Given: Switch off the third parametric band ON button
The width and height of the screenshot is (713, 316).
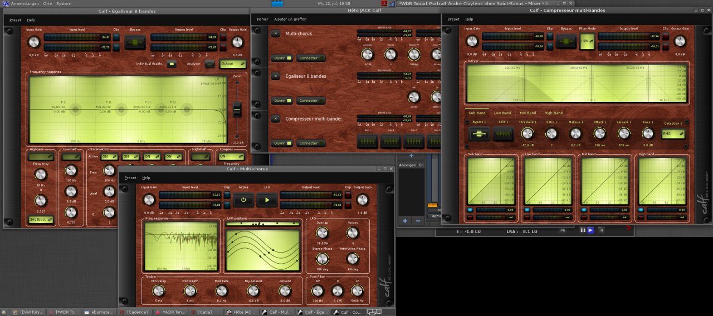Looking at the screenshot, I should [x=152, y=157].
